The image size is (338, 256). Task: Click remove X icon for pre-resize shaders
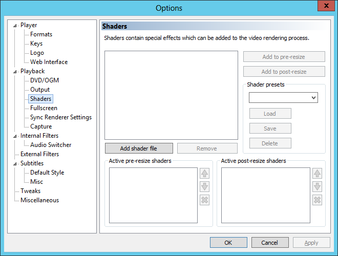pos(205,200)
